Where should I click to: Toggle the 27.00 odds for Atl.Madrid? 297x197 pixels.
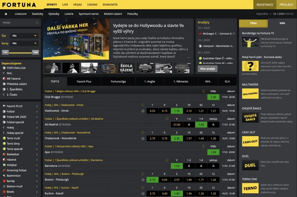177,125
